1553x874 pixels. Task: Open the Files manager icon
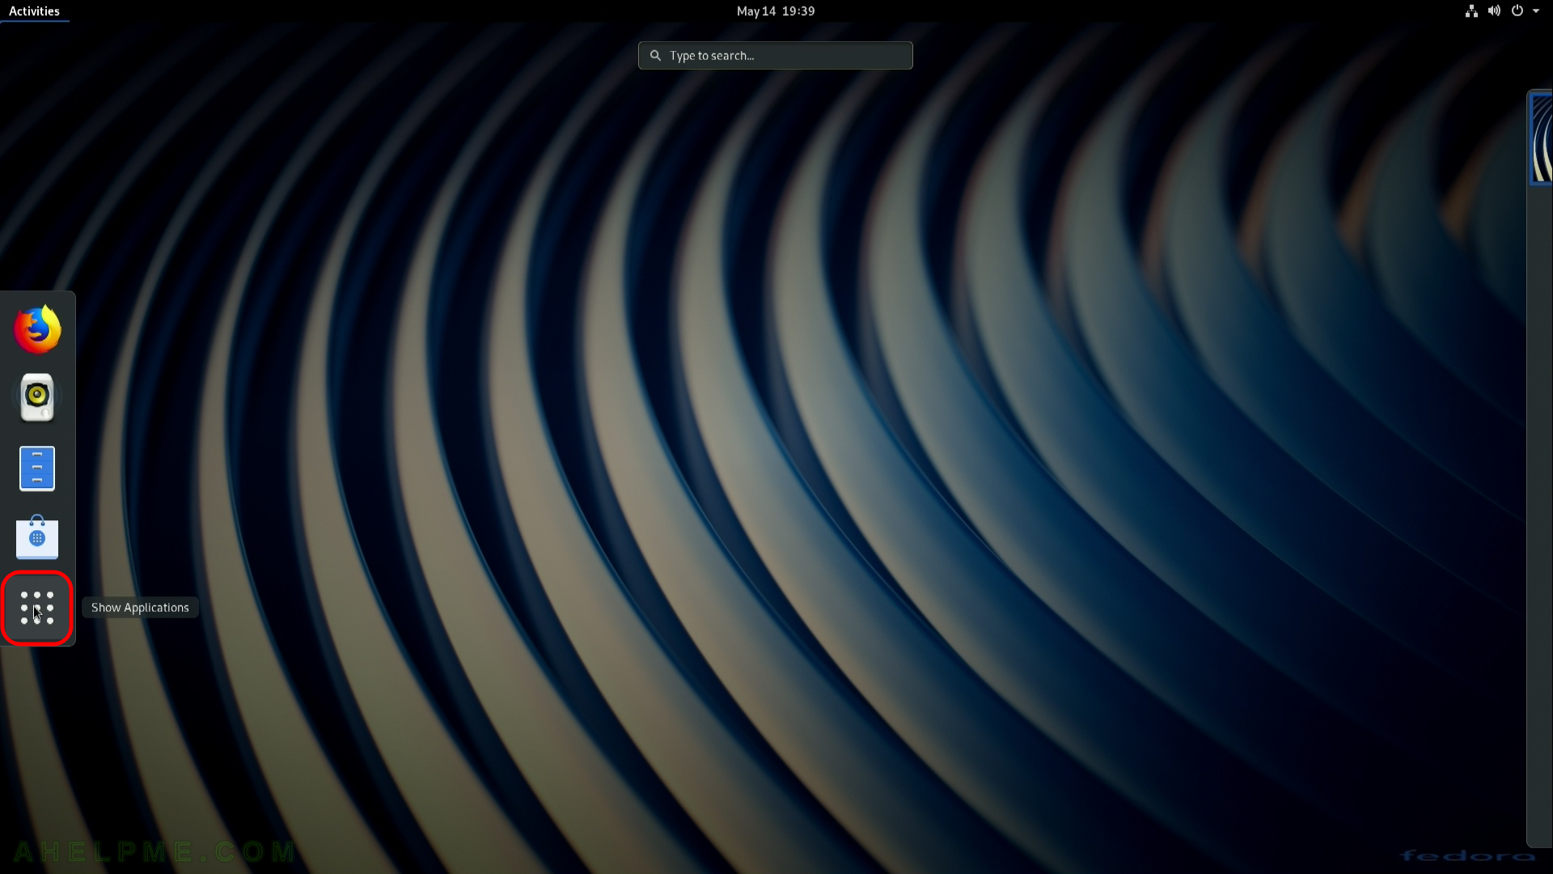tap(37, 469)
